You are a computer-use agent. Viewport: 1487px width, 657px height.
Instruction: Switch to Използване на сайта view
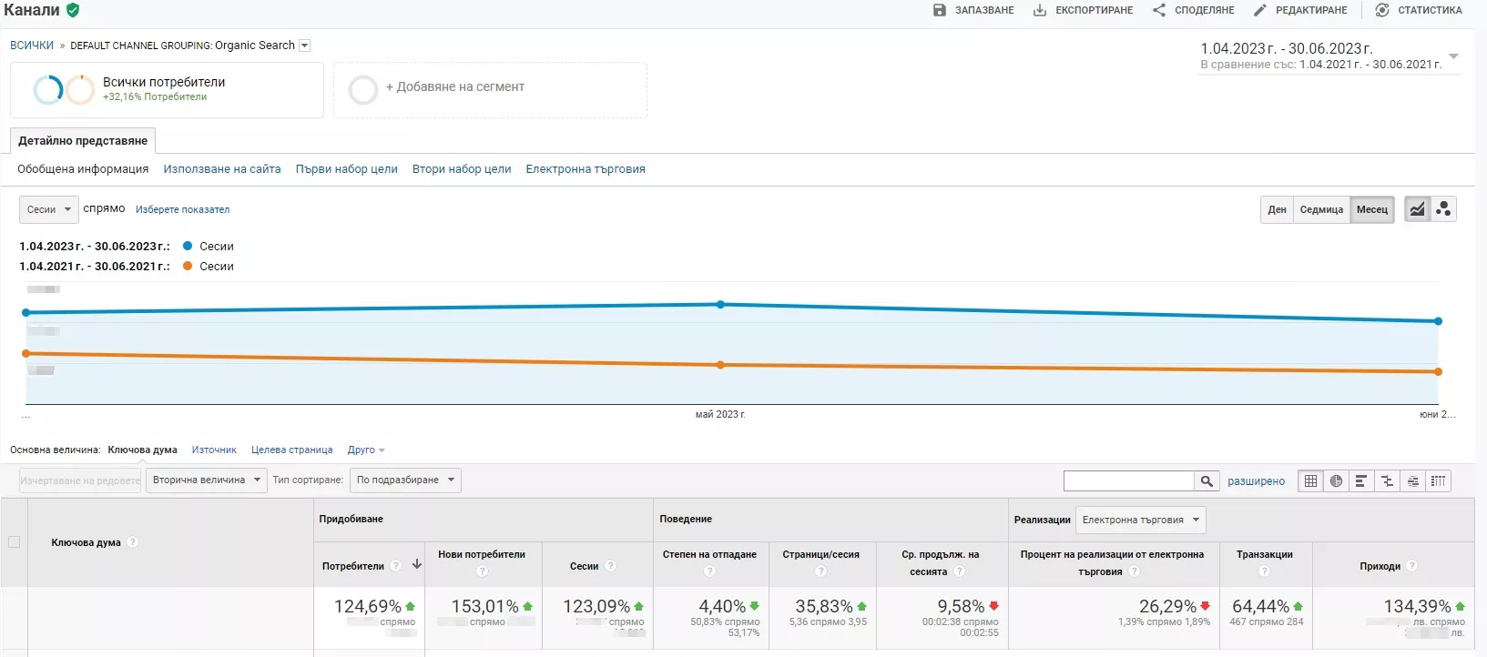[x=222, y=169]
